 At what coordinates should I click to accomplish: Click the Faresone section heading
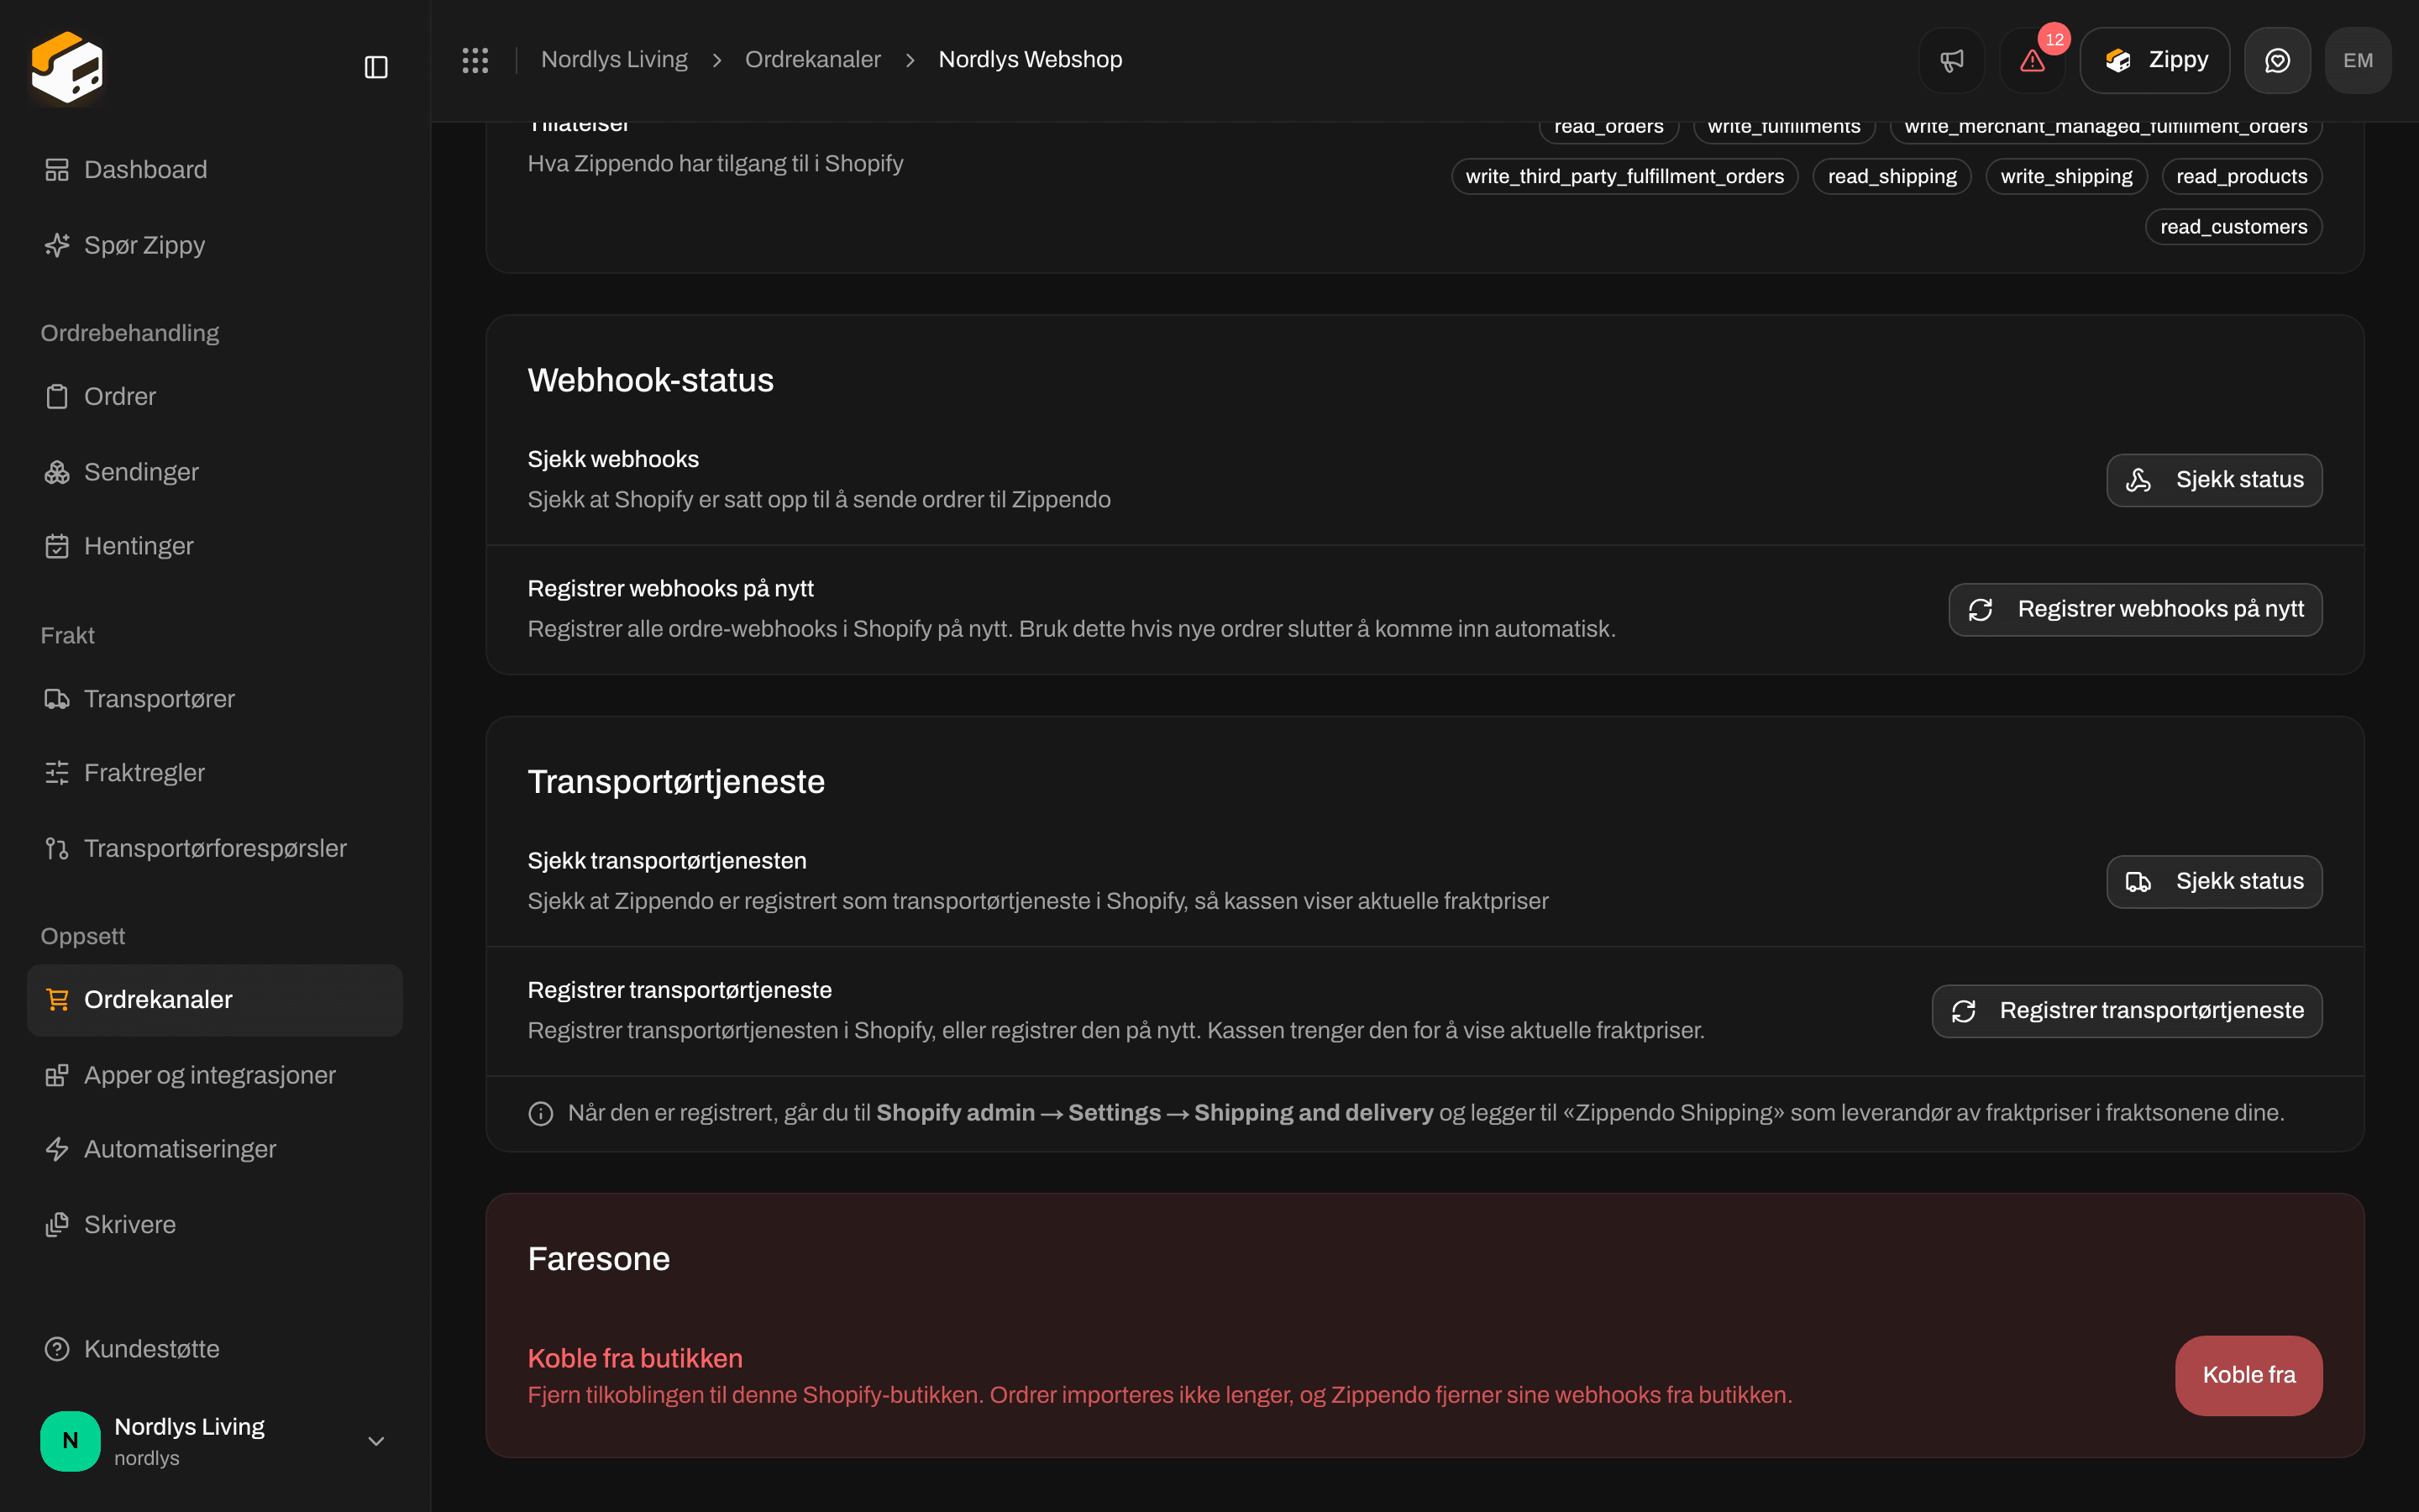click(x=599, y=1259)
